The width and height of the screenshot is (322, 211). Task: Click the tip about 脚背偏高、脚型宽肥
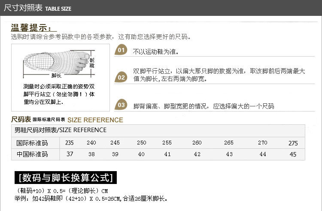(x=204, y=106)
